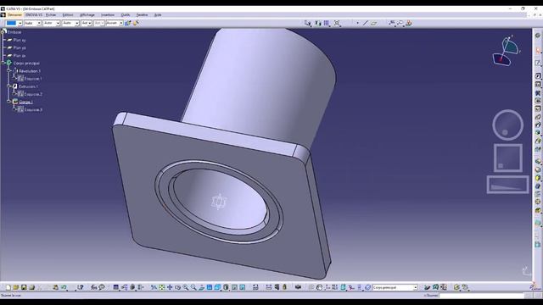Click the blue fill color swatch
This screenshot has height=305, width=543.
coord(11,23)
